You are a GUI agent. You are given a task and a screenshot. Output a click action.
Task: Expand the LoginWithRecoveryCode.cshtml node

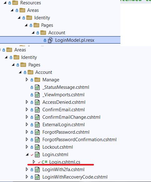point(27,177)
